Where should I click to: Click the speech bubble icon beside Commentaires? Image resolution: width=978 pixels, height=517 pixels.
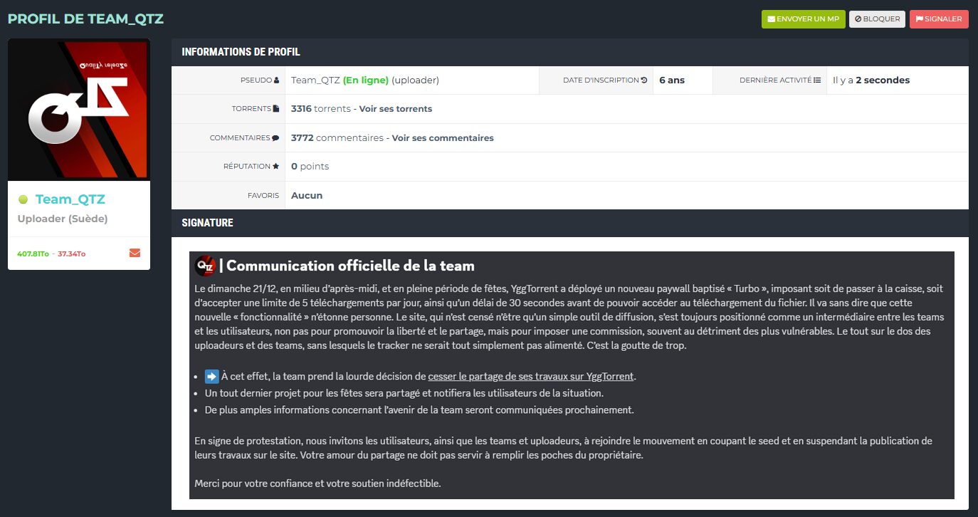(275, 138)
